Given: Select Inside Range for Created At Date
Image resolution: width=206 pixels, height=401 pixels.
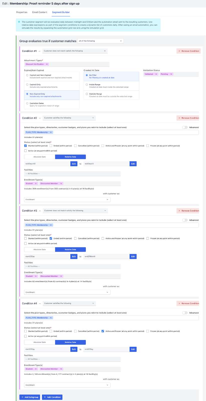Looking at the screenshot, I should click(87, 85).
